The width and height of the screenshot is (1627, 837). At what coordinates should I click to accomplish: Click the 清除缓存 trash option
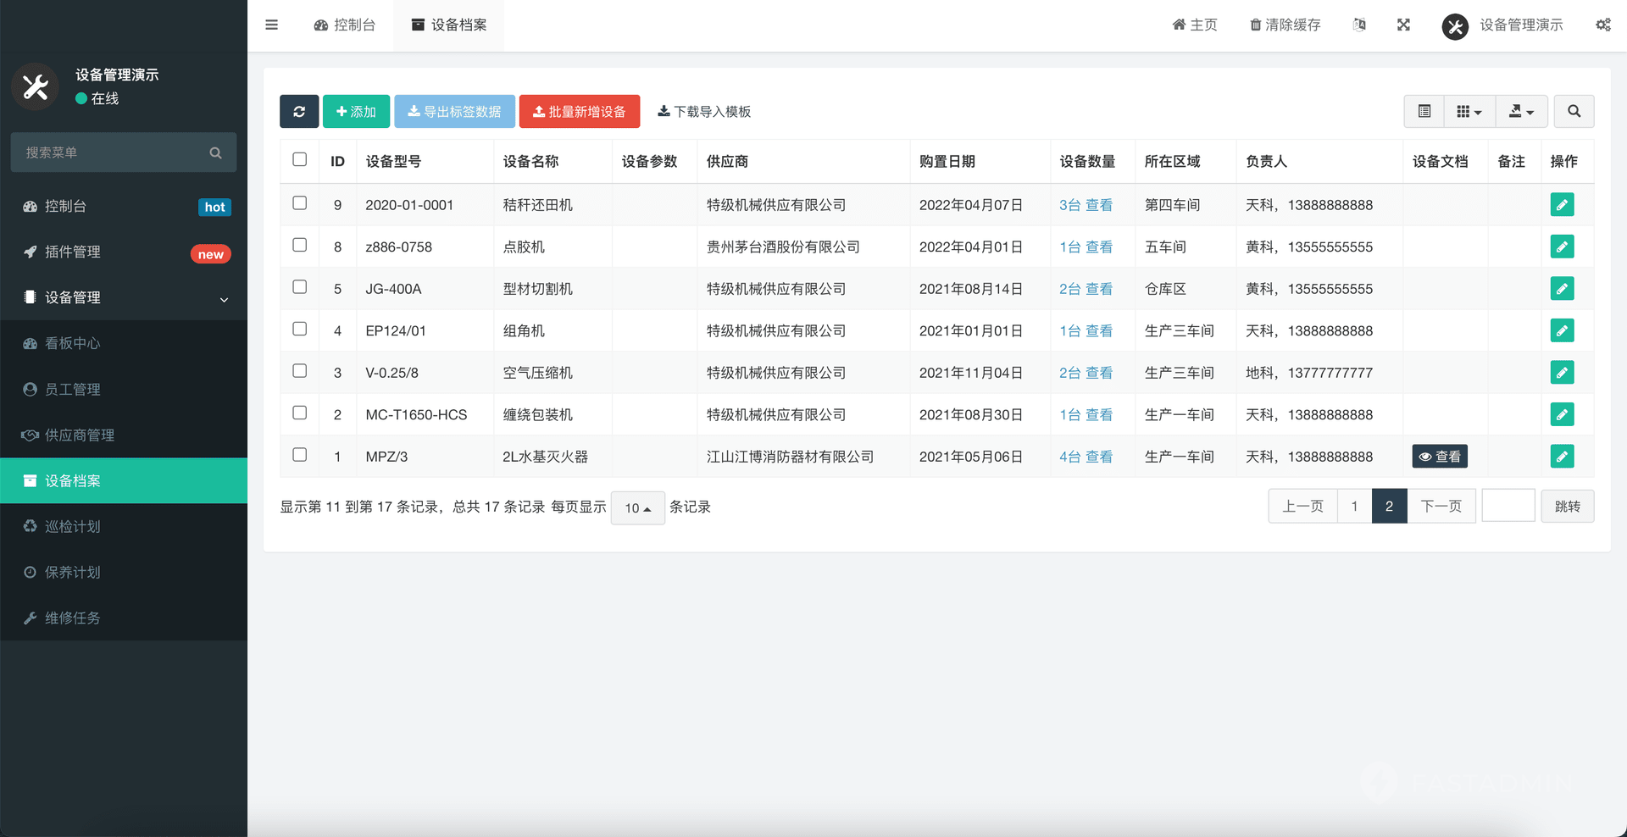1285,25
